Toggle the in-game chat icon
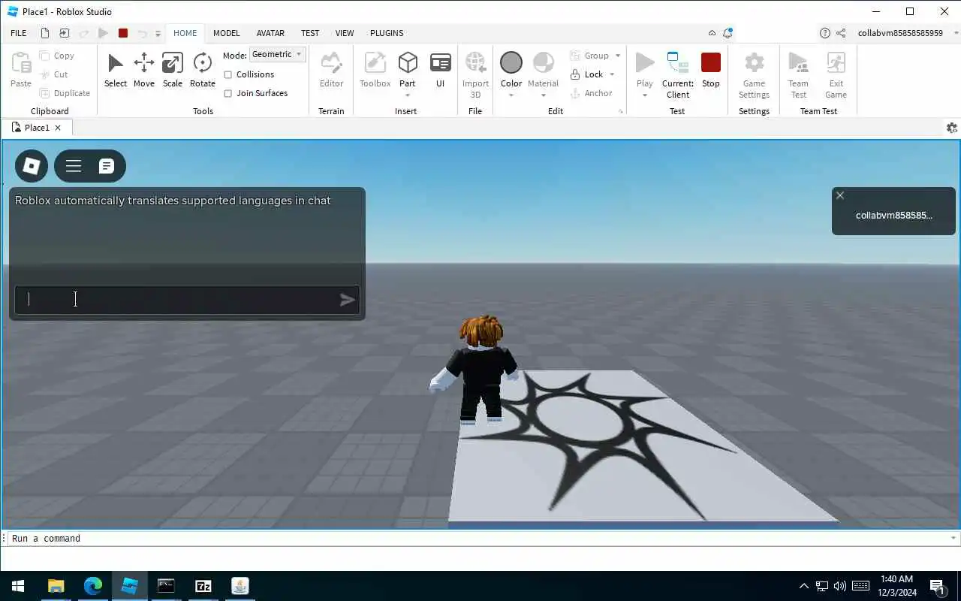Image resolution: width=961 pixels, height=601 pixels. (x=107, y=166)
